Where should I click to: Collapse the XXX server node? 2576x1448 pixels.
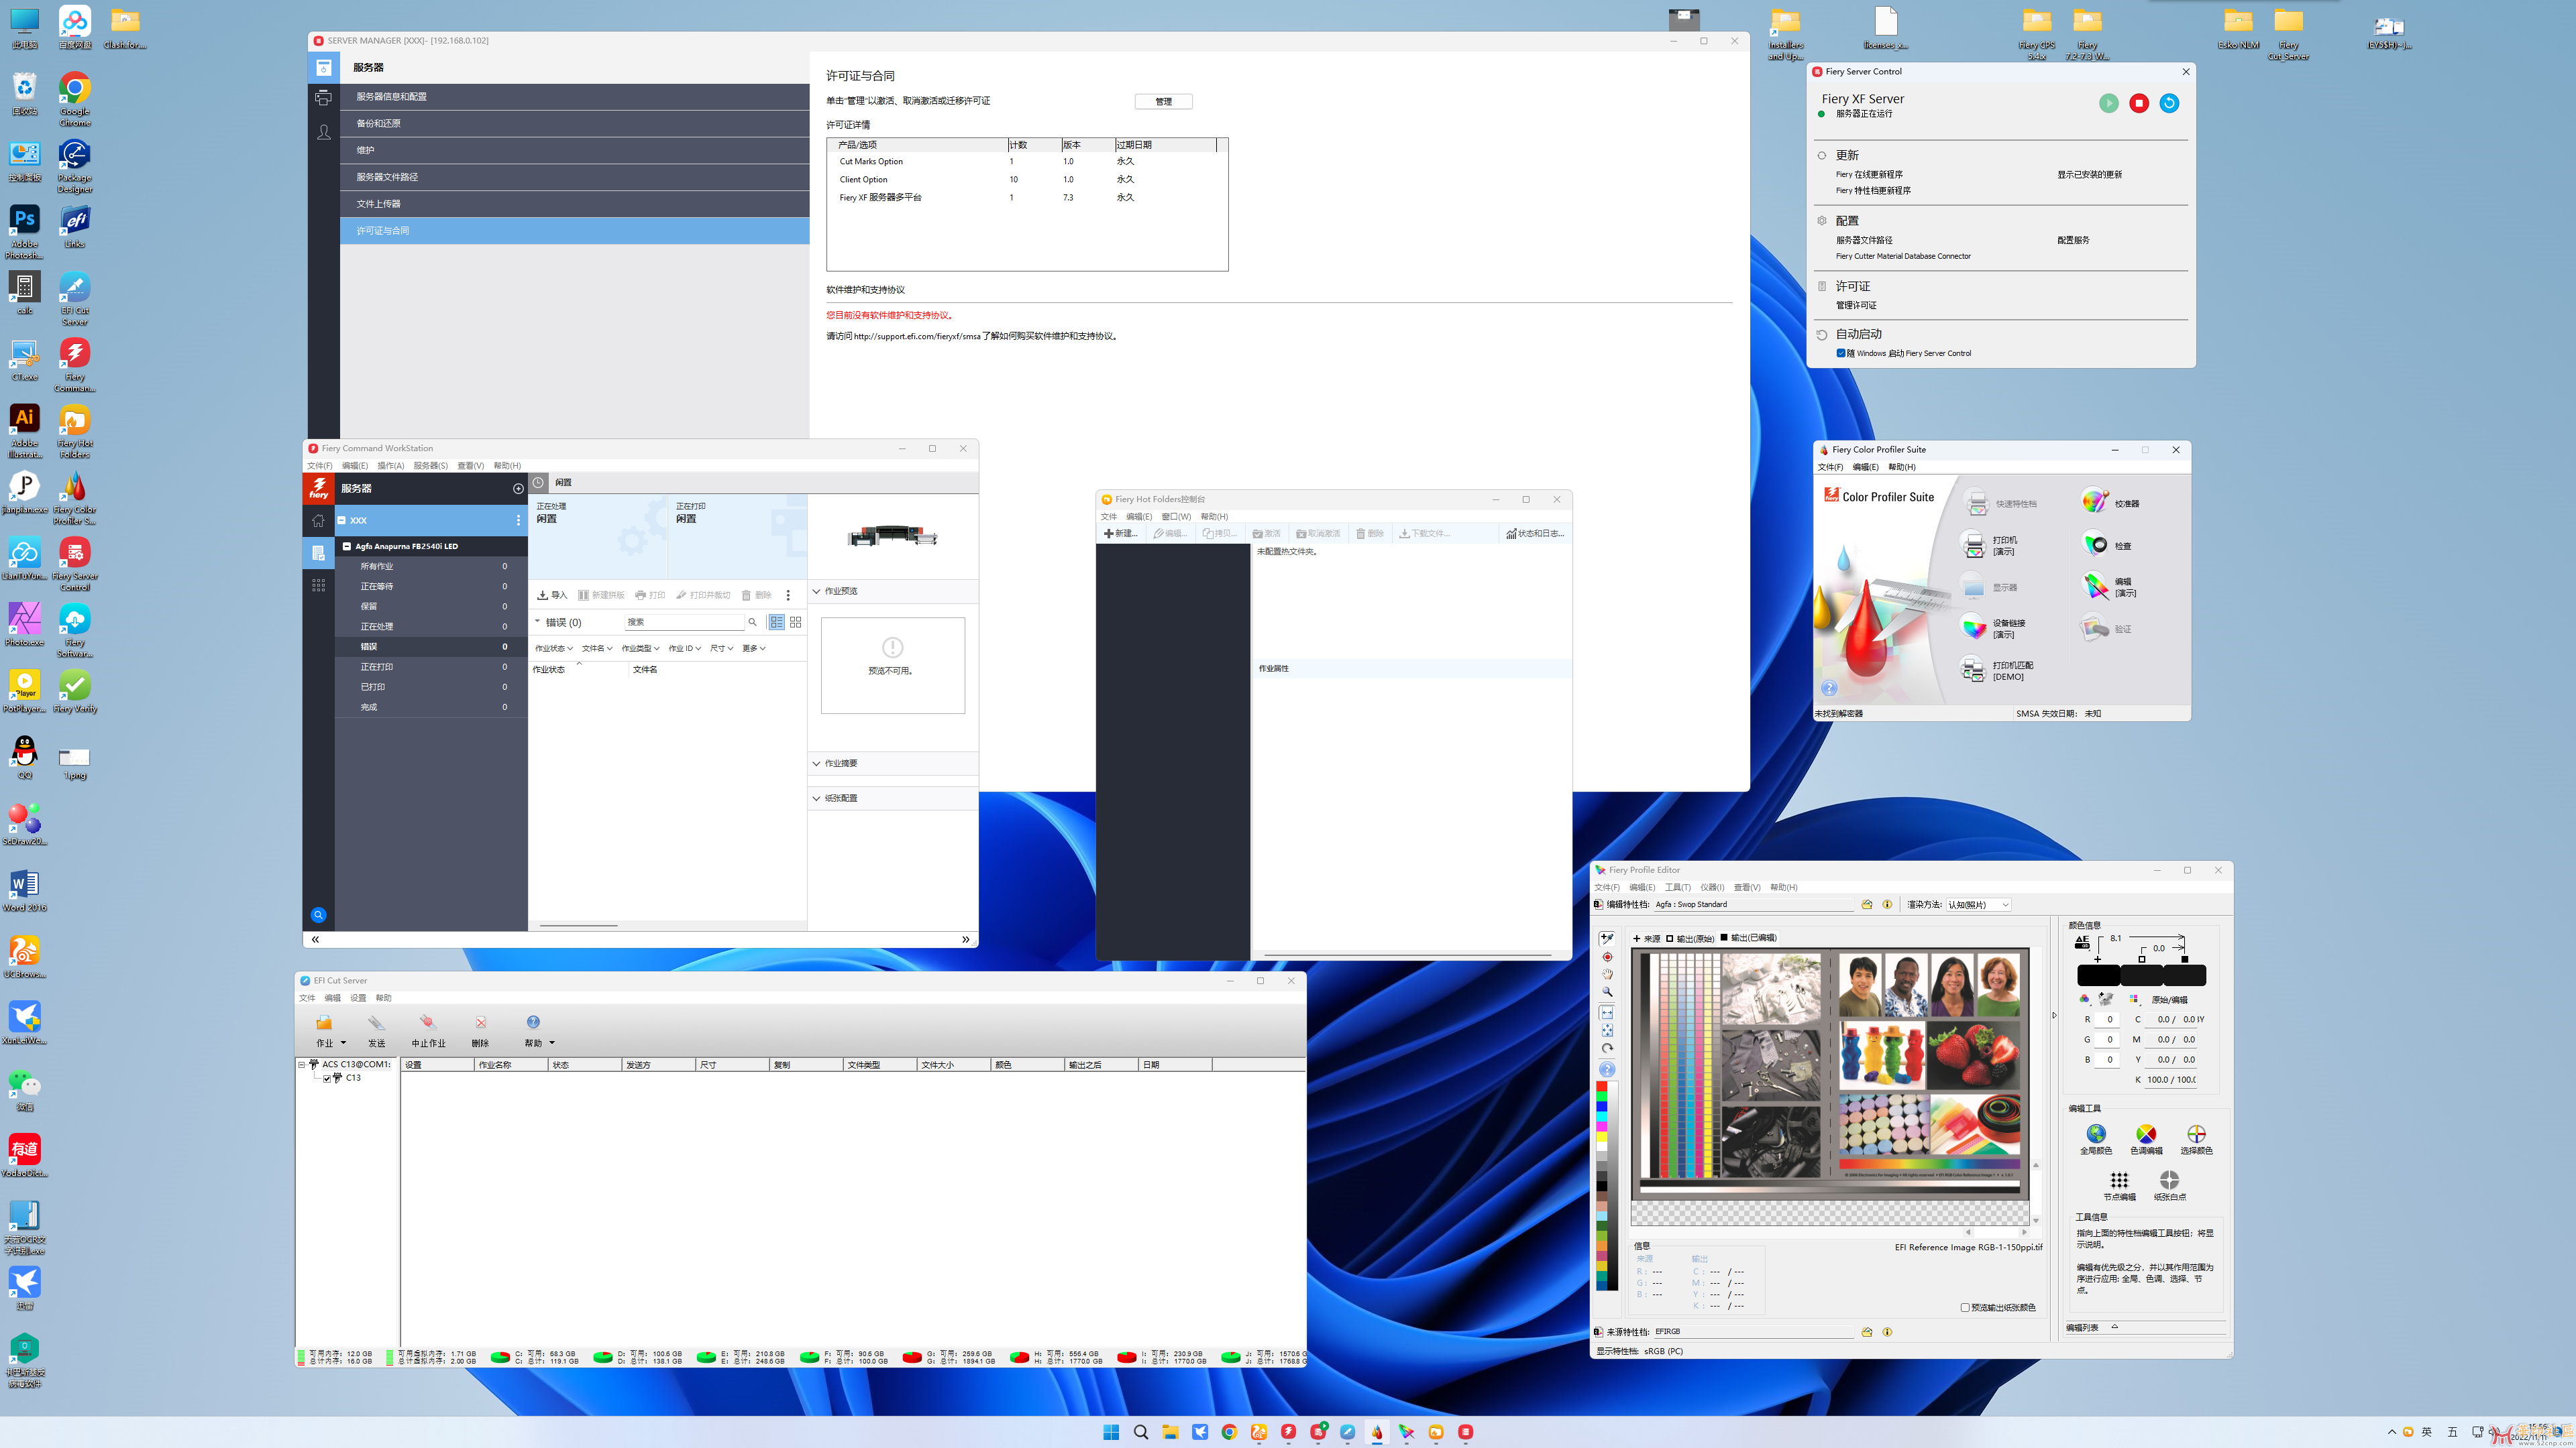(341, 521)
